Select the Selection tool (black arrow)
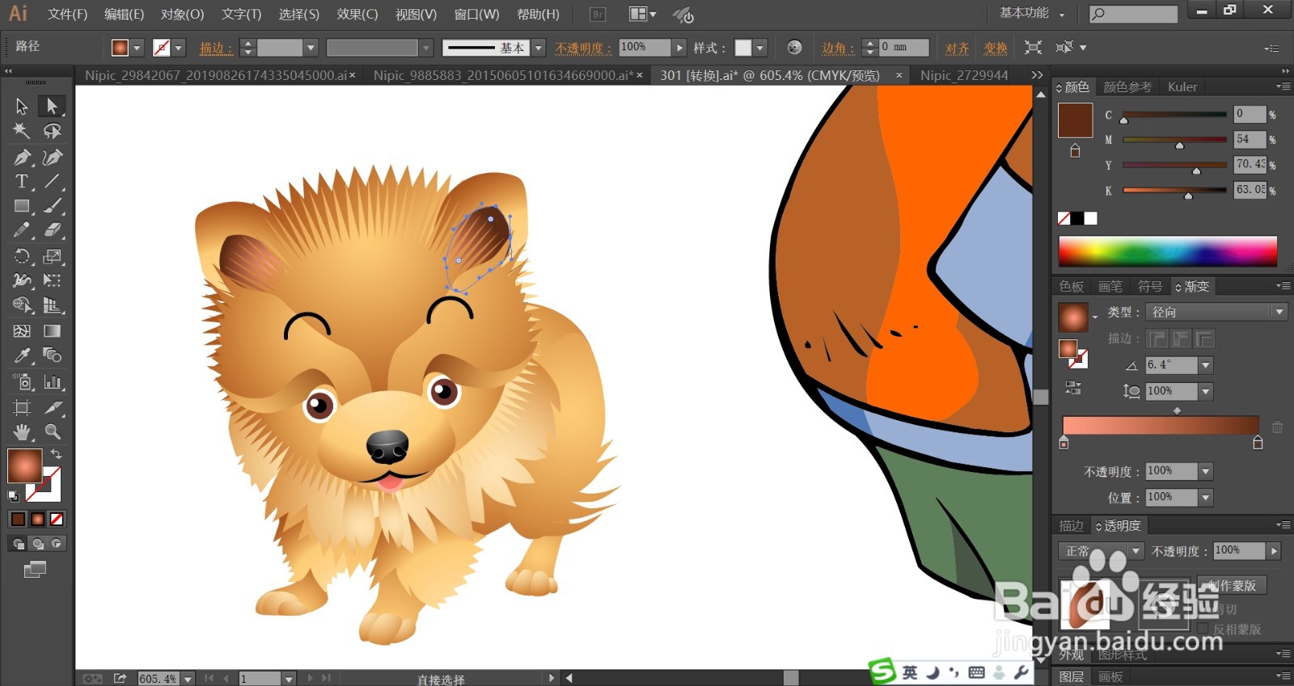This screenshot has width=1294, height=686. (x=22, y=106)
